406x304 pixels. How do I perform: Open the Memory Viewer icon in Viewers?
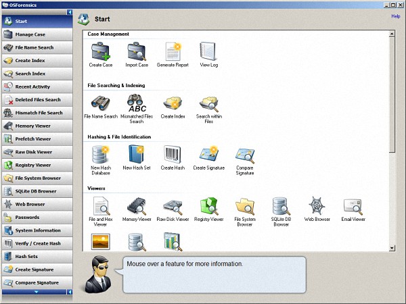click(x=137, y=207)
